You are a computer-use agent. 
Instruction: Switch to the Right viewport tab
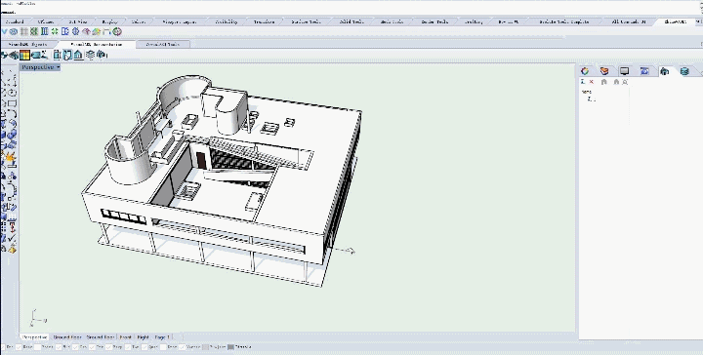[x=143, y=337]
